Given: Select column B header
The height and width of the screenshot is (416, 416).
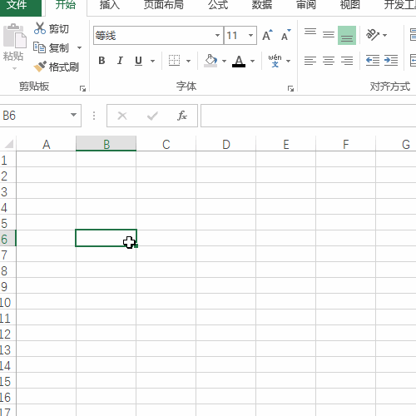Looking at the screenshot, I should (106, 144).
